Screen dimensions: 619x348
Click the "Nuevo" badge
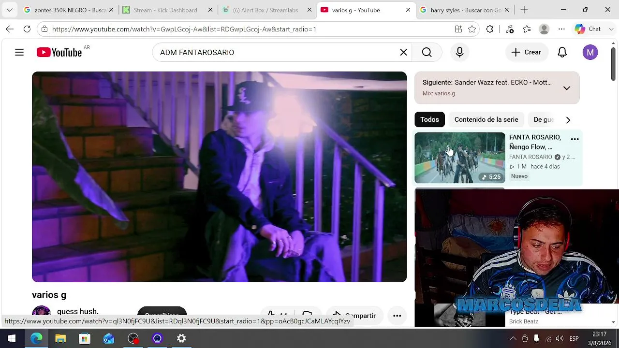click(x=519, y=176)
